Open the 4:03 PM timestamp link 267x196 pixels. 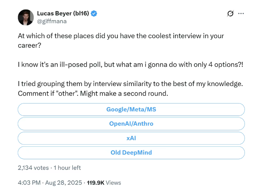tap(29, 183)
